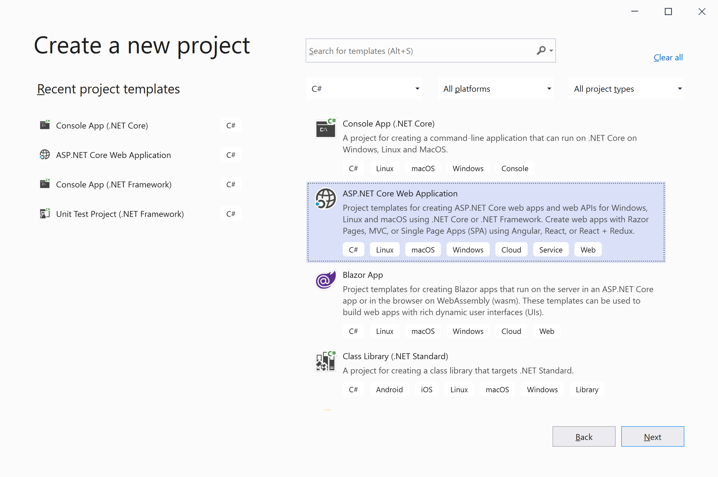Click recent Unit Test Project flask icon
718x477 pixels.
tap(45, 214)
